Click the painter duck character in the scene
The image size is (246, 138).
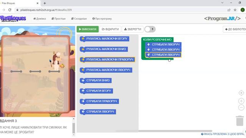click(x=57, y=61)
